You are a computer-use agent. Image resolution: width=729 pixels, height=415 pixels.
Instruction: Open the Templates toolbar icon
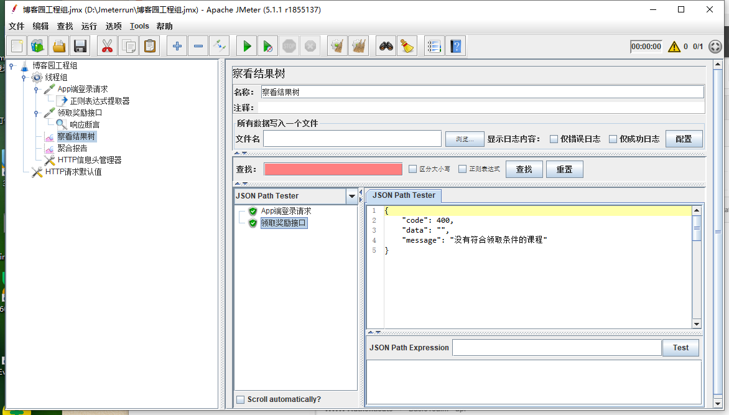[x=38, y=46]
